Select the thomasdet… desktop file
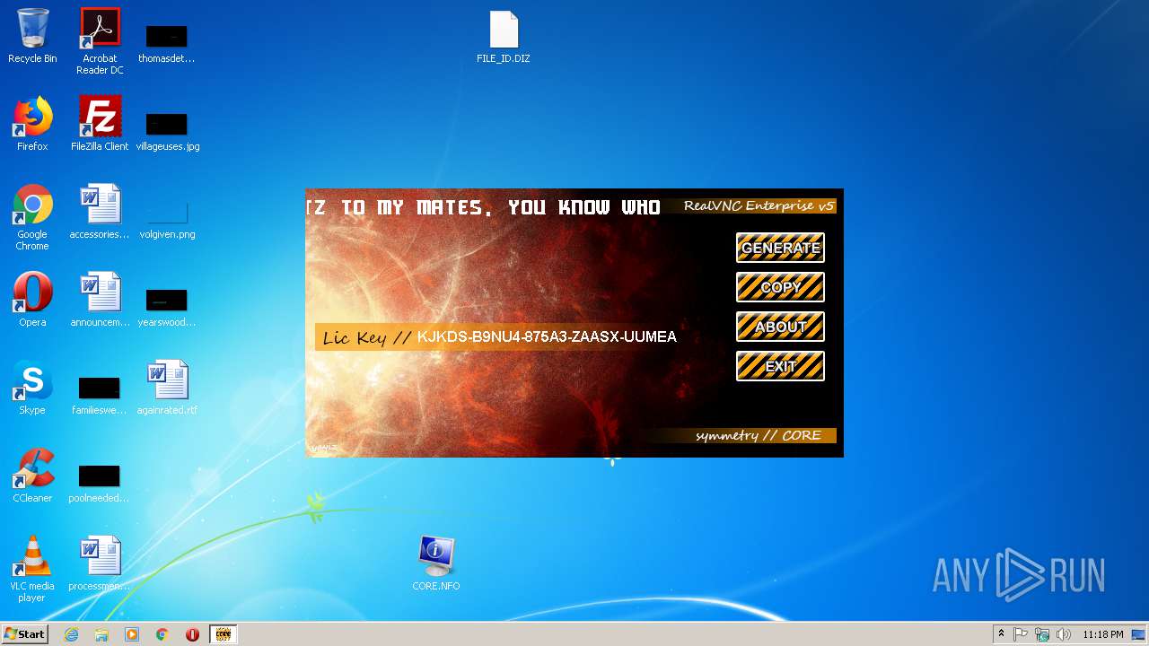Screen dimensions: 1149x646 tap(167, 41)
